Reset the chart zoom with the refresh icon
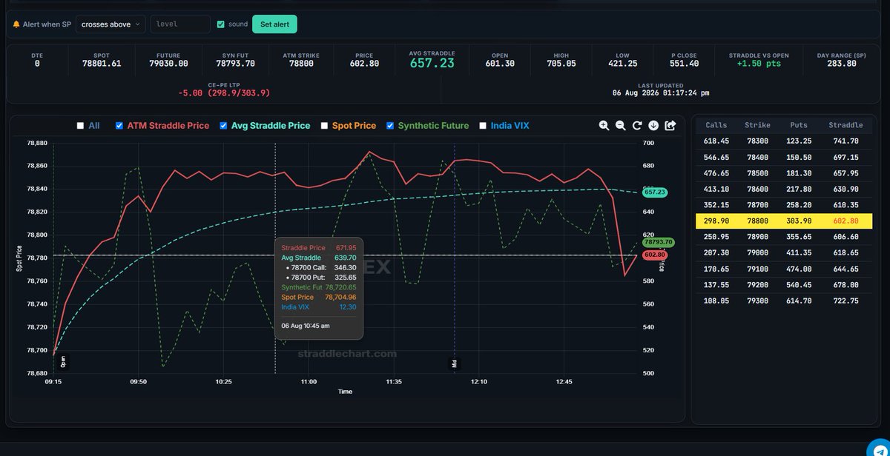The height and width of the screenshot is (456, 890). 637,126
